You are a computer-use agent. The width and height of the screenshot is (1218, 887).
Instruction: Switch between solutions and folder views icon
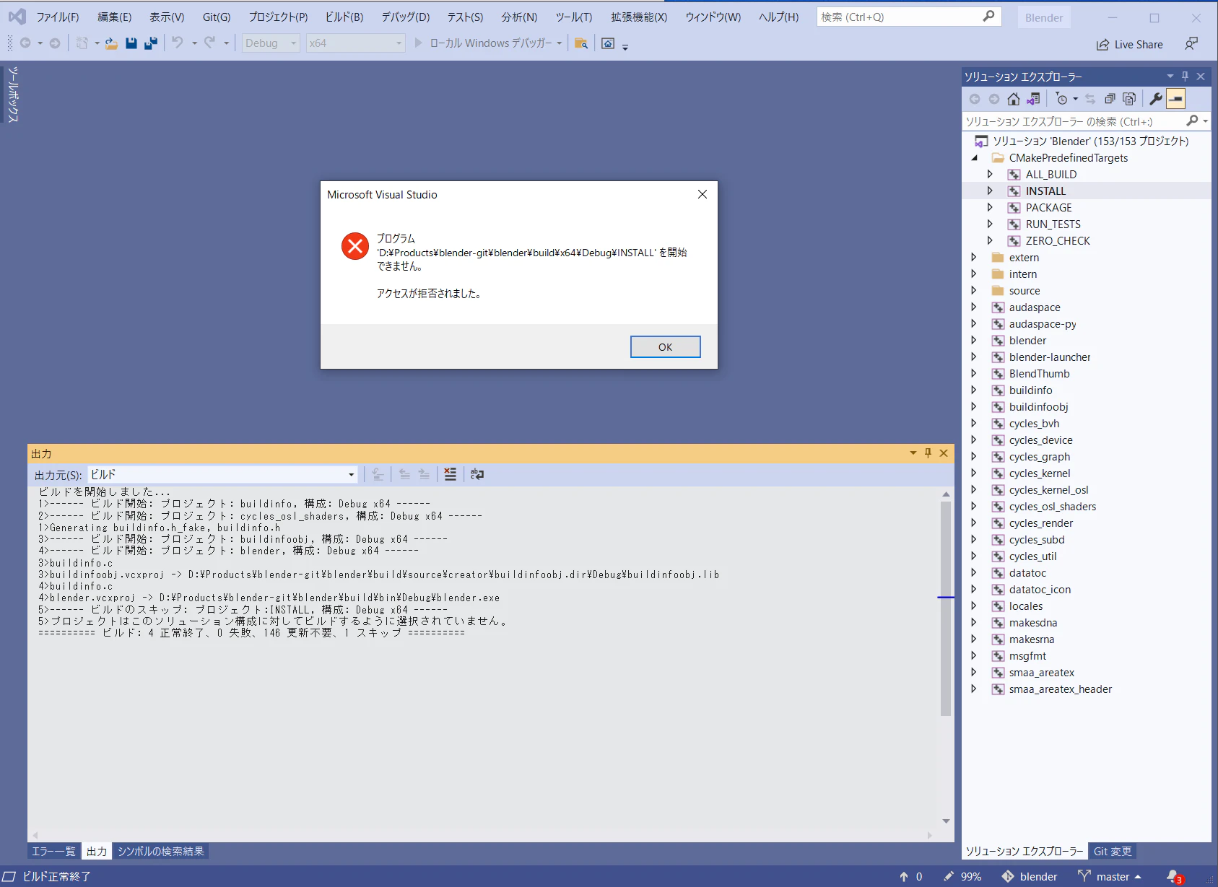[1034, 99]
